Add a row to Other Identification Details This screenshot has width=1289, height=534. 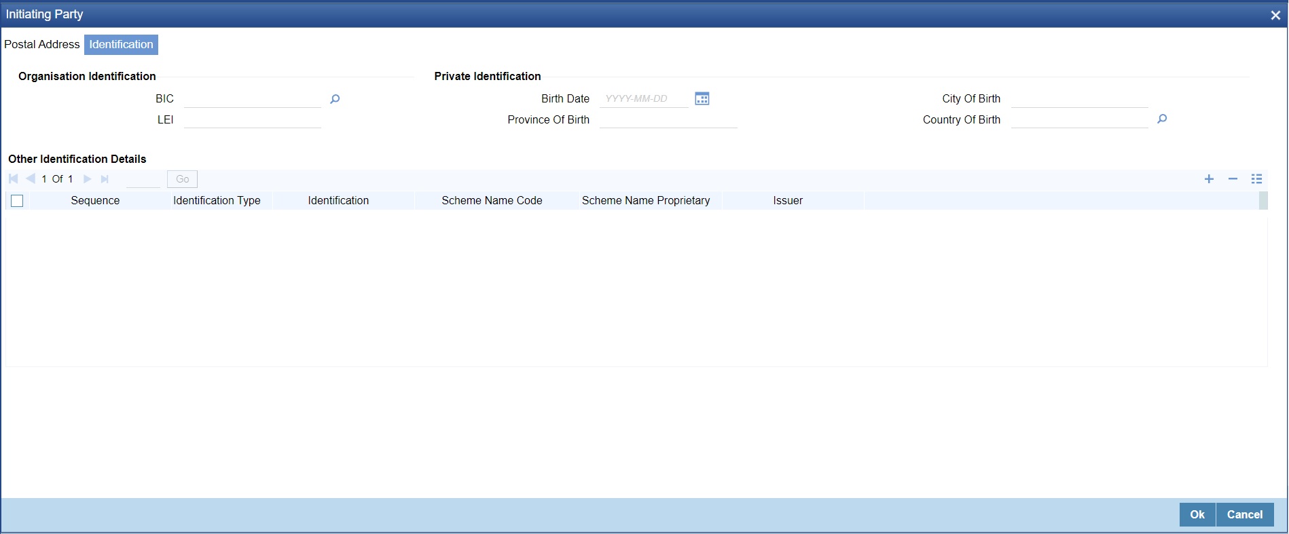tap(1209, 179)
